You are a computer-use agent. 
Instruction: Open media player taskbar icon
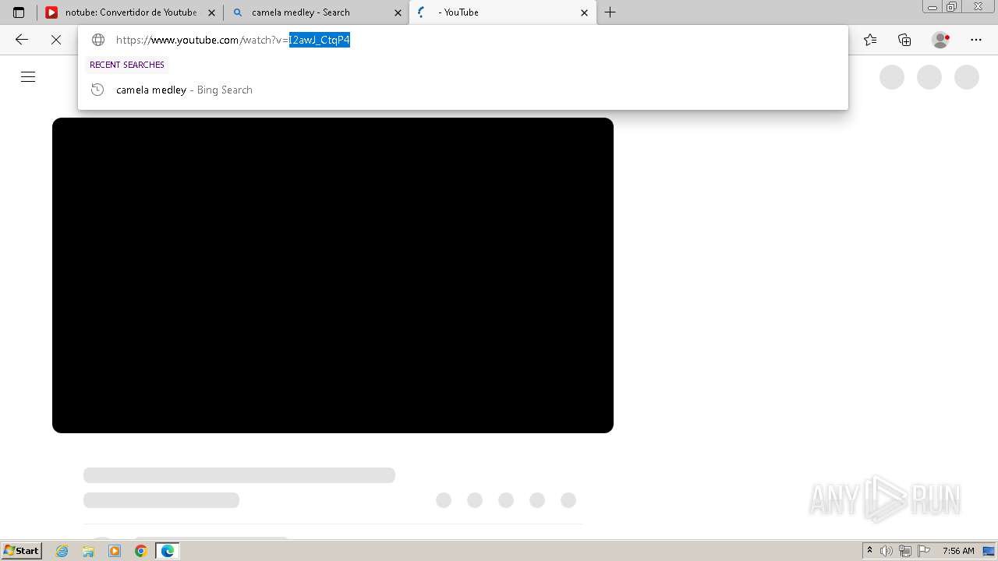click(115, 551)
